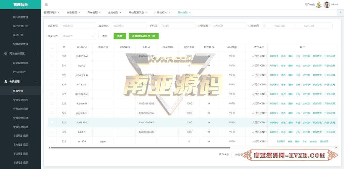Screen dimensions: 344x169
Task: Click the merchant recharge money bag icon
Action: click(318, 5)
